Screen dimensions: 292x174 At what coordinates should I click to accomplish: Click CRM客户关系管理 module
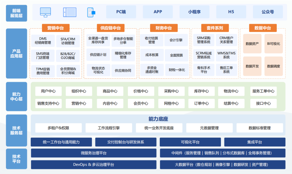point(227,40)
